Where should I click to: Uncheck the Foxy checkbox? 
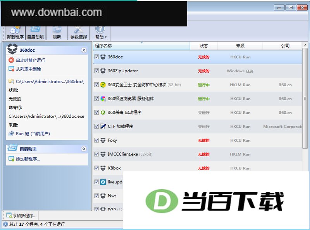tap(96, 140)
